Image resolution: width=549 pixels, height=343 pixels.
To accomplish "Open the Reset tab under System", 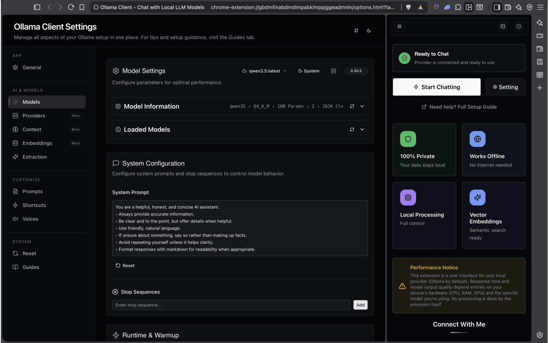I will point(47,253).
